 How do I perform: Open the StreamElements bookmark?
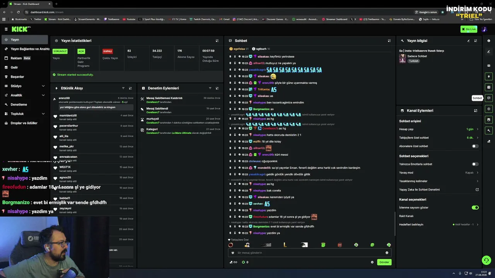tap(87, 19)
